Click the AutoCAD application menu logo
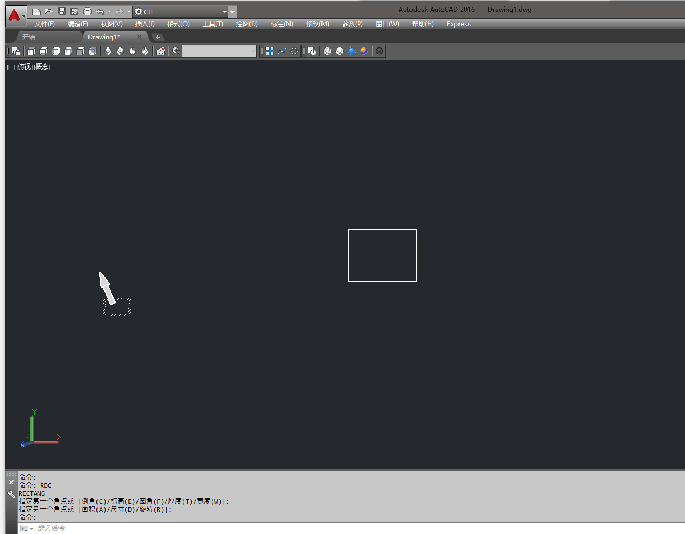This screenshot has width=685, height=534. (14, 15)
